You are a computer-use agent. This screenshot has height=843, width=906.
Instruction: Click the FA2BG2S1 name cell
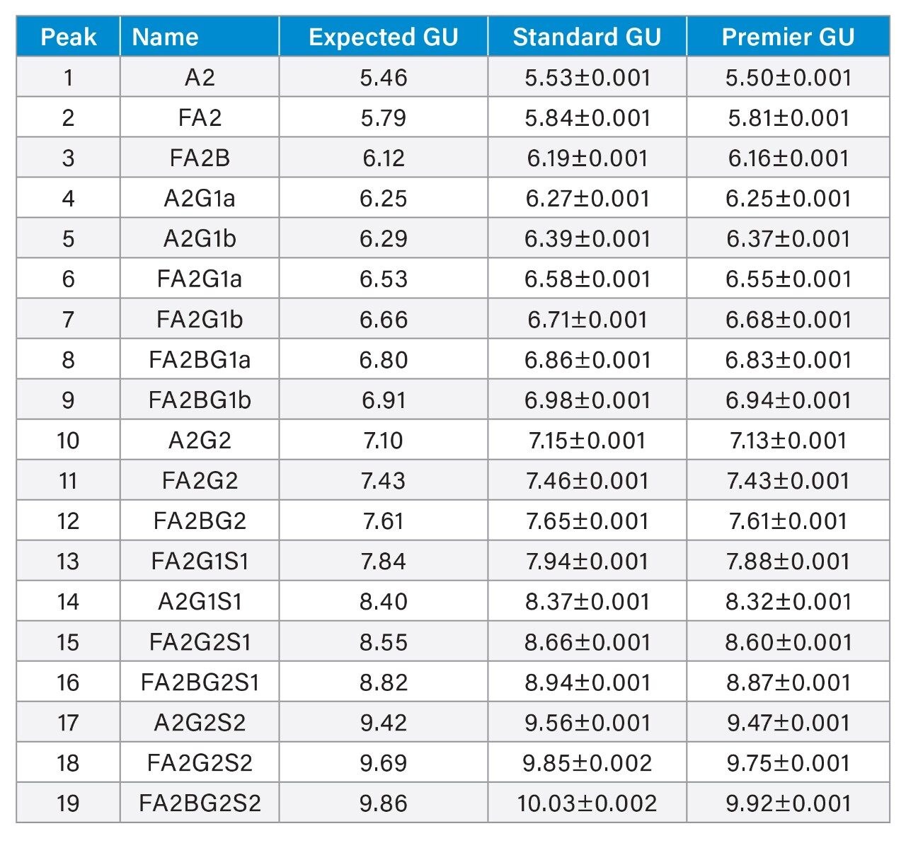(200, 682)
